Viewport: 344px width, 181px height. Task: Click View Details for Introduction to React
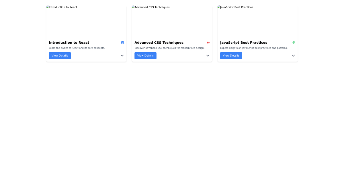click(x=60, y=55)
